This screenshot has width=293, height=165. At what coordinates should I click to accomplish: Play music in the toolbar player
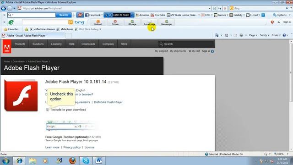(x=106, y=15)
